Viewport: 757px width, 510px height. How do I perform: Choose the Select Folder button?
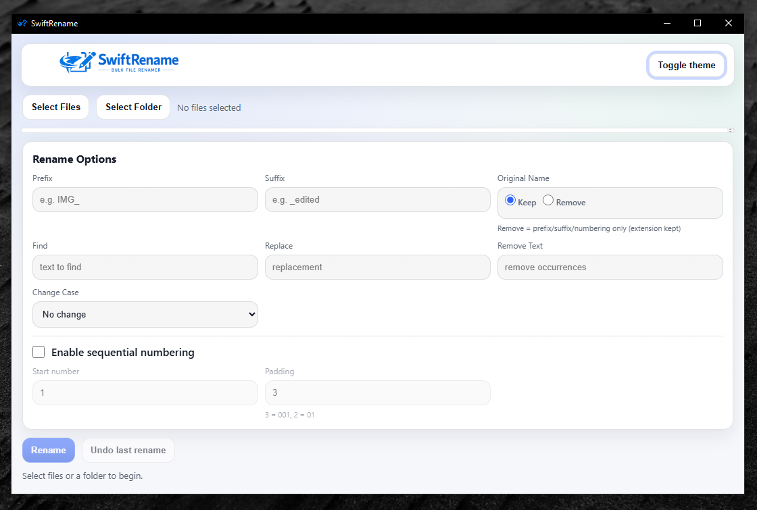point(133,107)
